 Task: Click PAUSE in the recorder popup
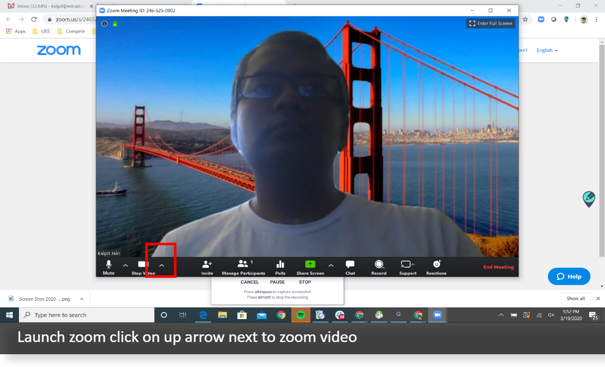(x=277, y=282)
